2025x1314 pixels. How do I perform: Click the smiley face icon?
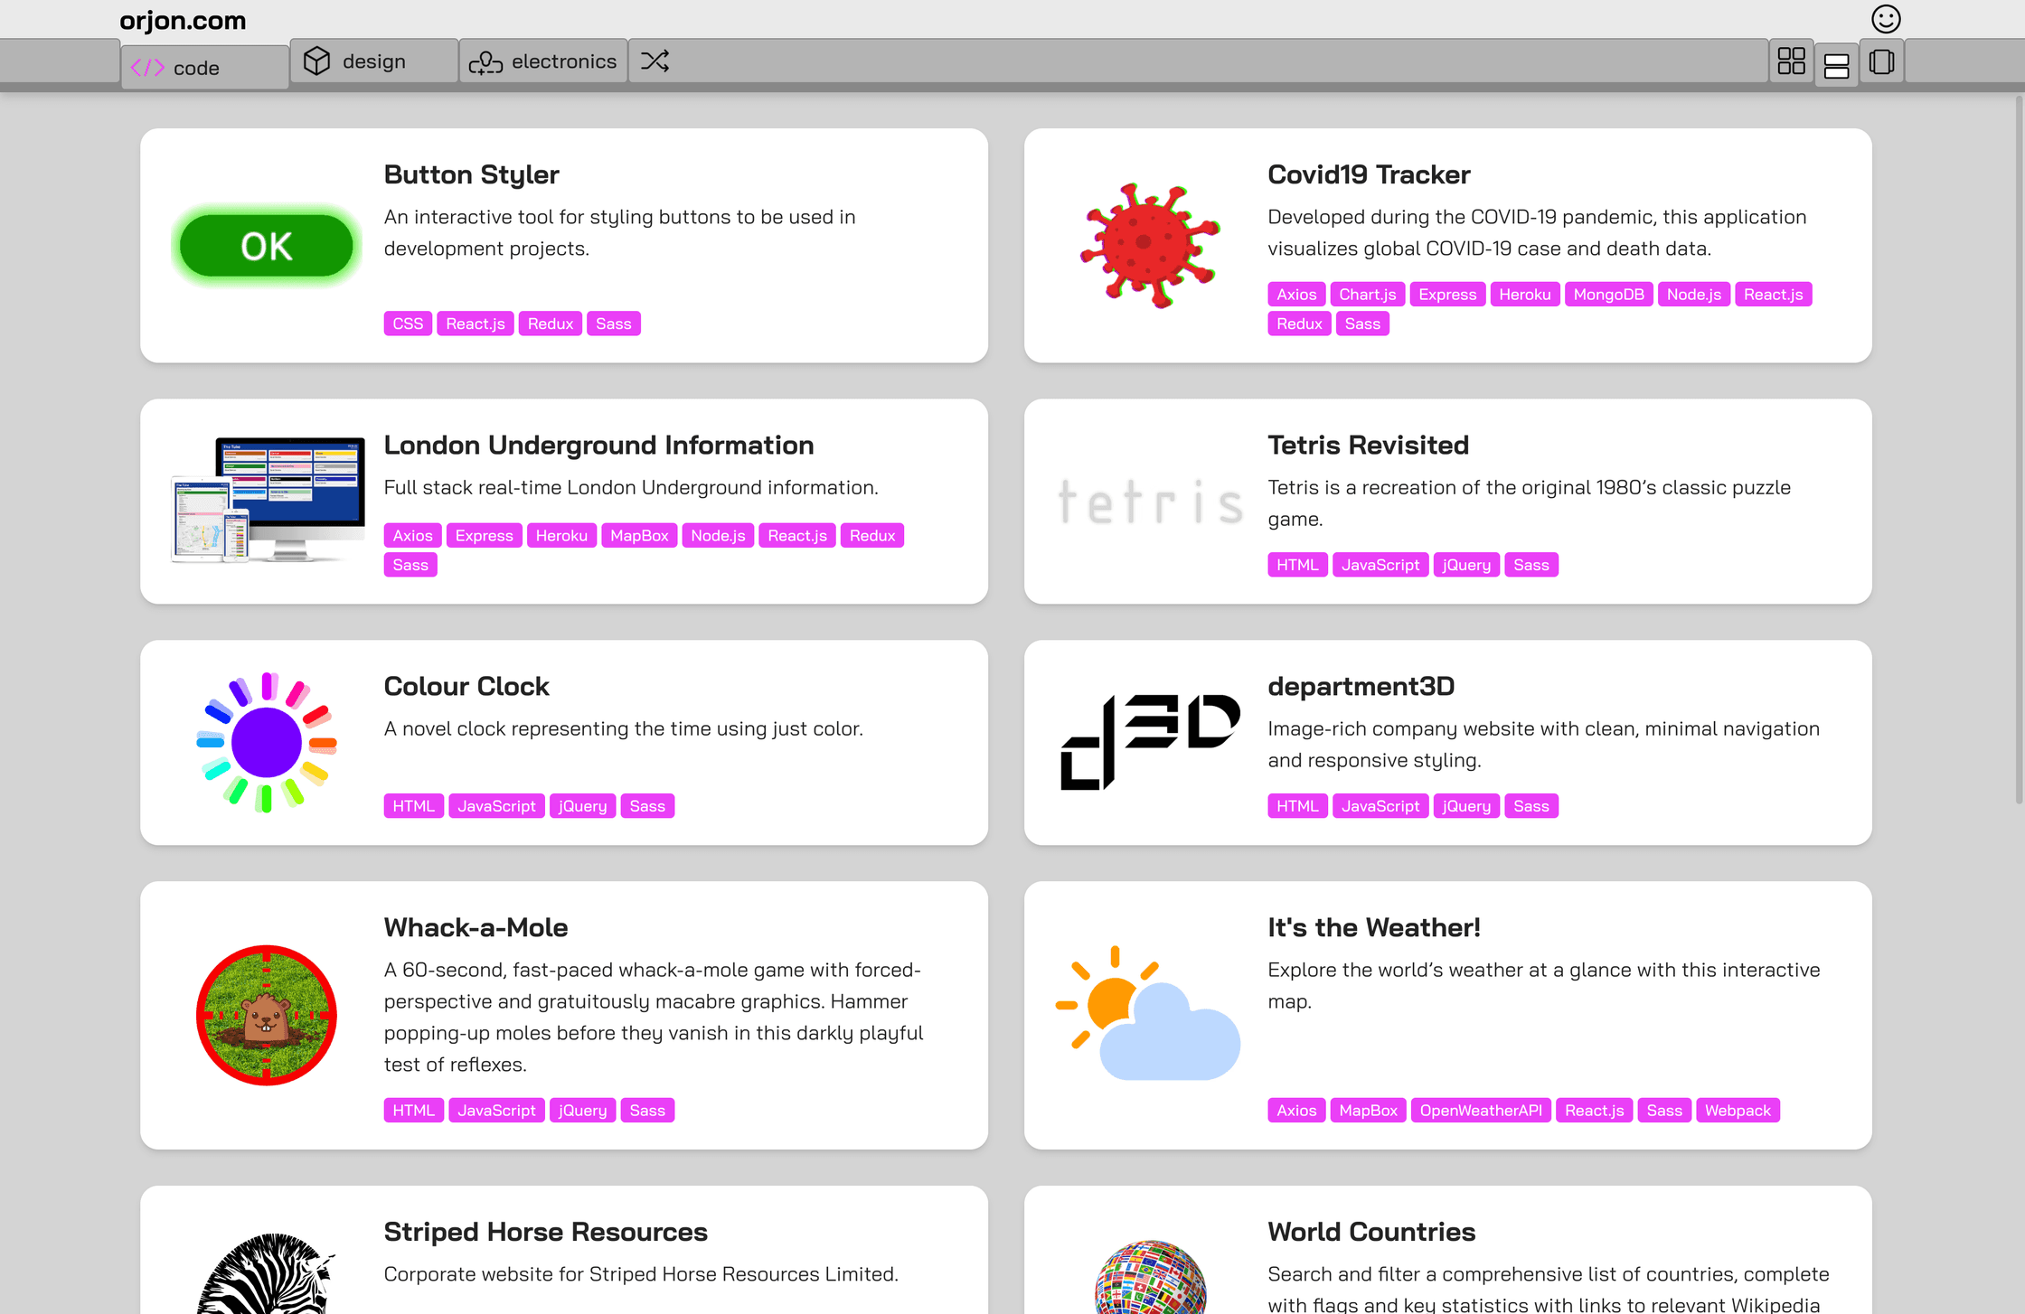coord(1886,19)
